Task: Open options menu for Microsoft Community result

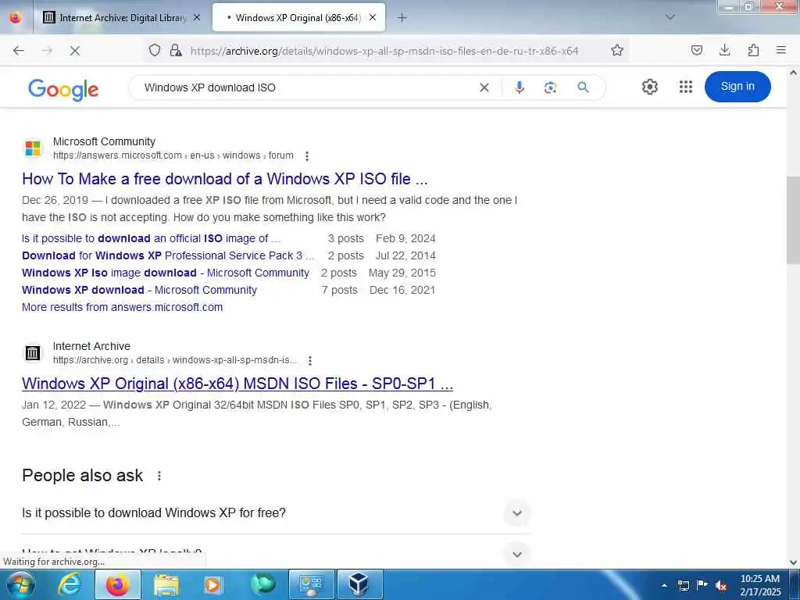Action: click(306, 155)
